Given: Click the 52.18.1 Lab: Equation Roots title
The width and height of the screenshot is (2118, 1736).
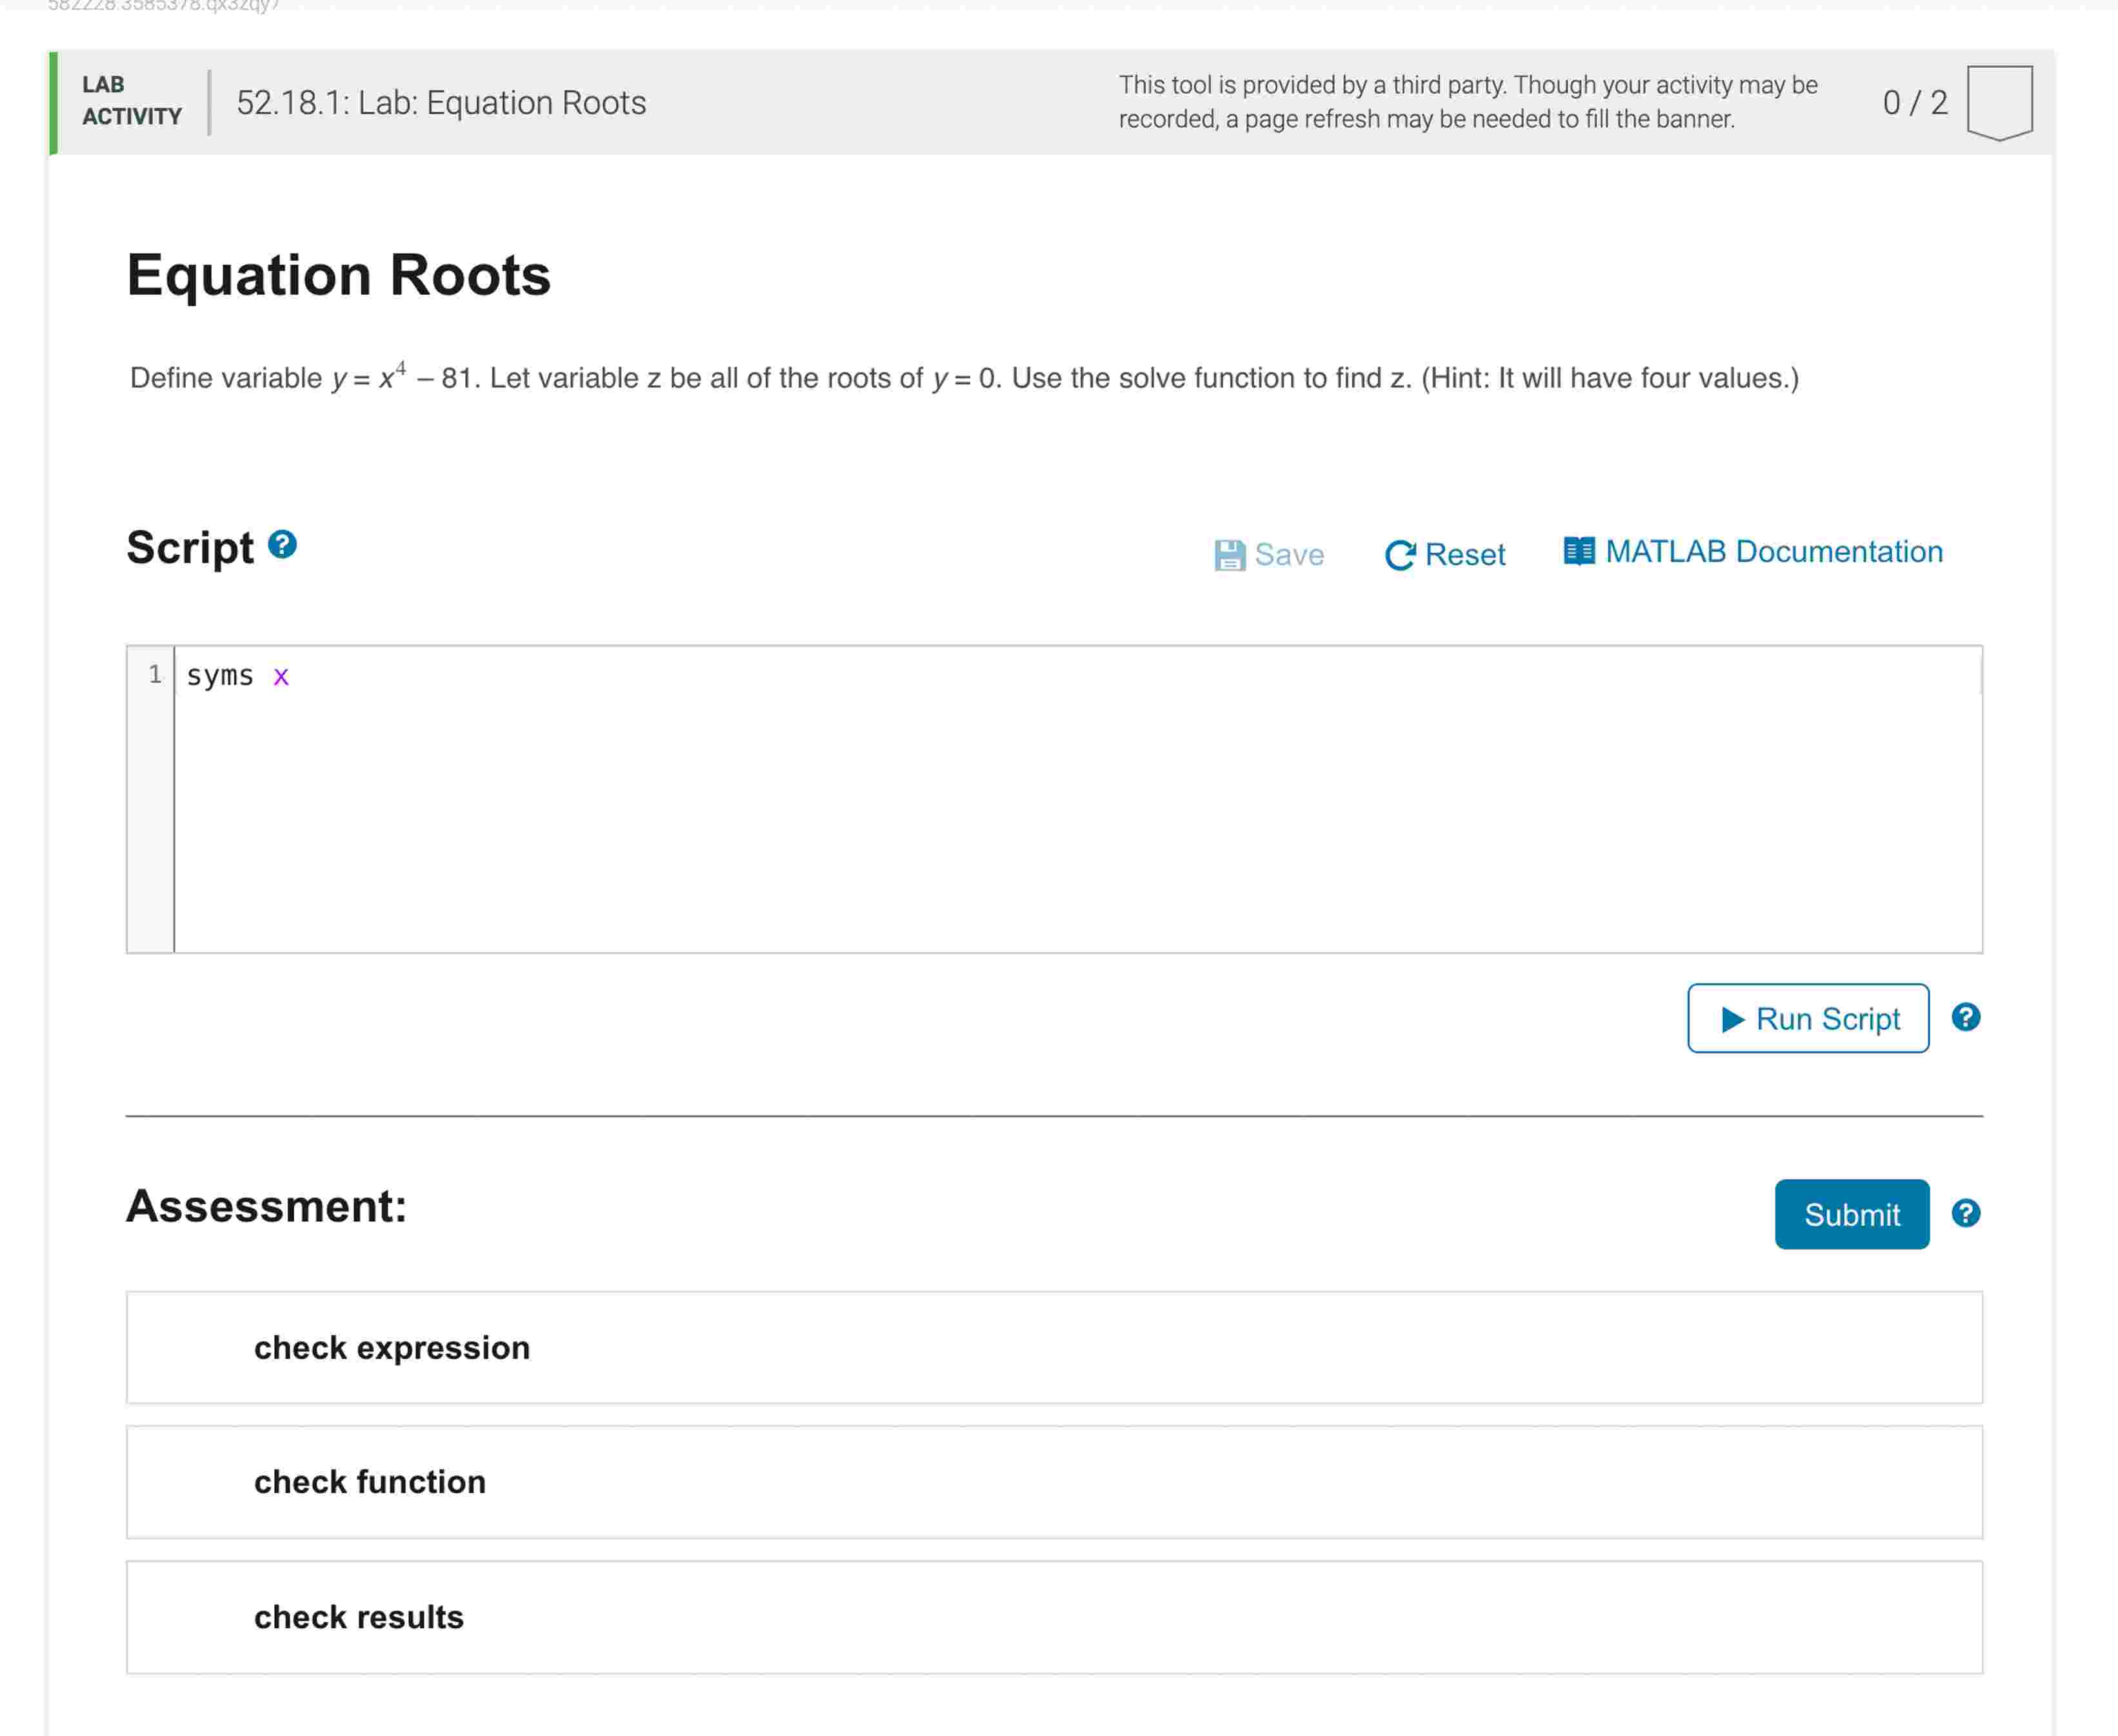Looking at the screenshot, I should [x=441, y=102].
